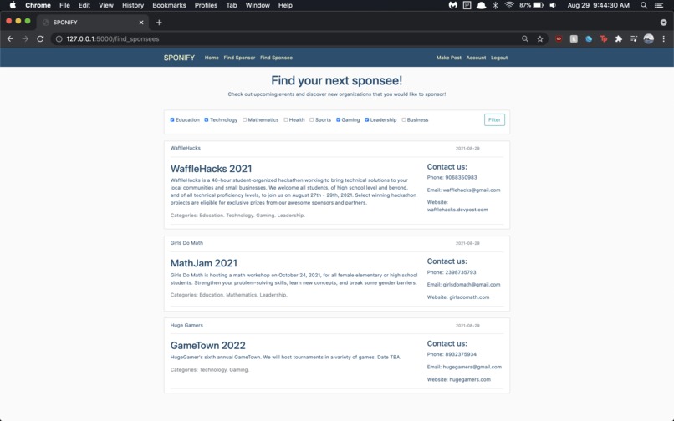674x421 pixels.
Task: Open the Account page link
Action: coord(476,58)
